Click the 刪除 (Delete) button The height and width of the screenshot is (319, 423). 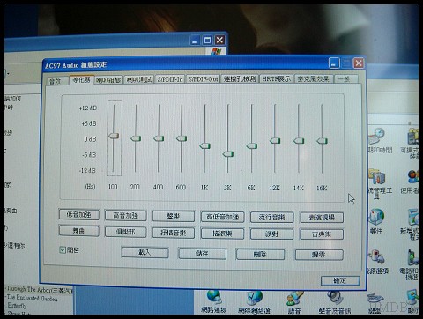(260, 255)
